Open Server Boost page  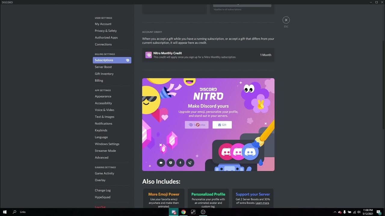coord(103,67)
